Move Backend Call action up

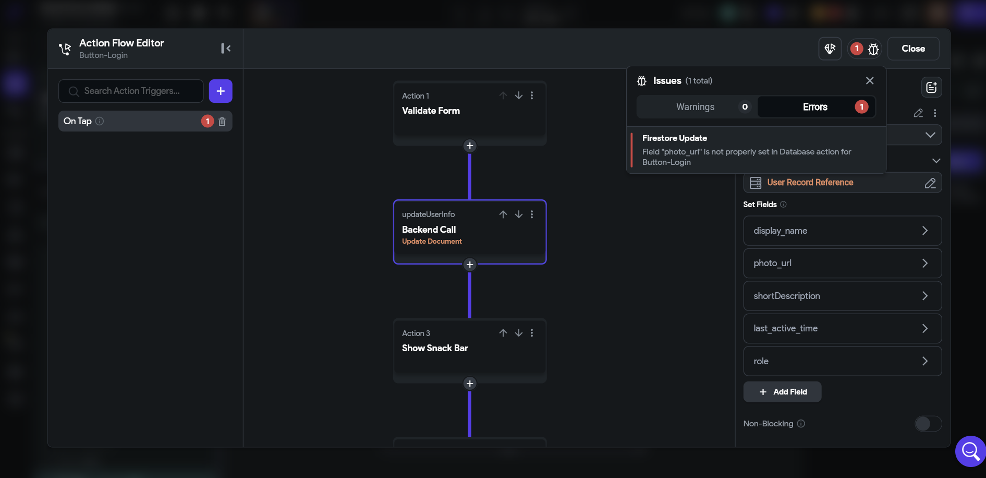pyautogui.click(x=503, y=214)
